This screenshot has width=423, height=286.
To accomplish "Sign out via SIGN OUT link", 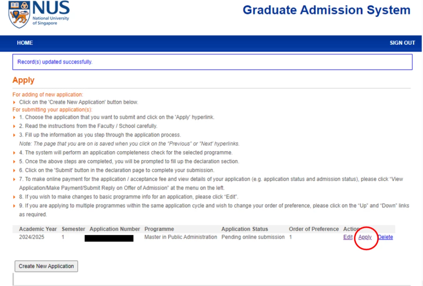I will pyautogui.click(x=402, y=43).
